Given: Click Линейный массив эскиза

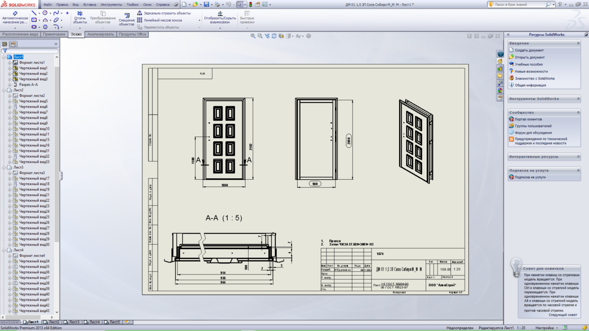Looking at the screenshot, I should 160,20.
